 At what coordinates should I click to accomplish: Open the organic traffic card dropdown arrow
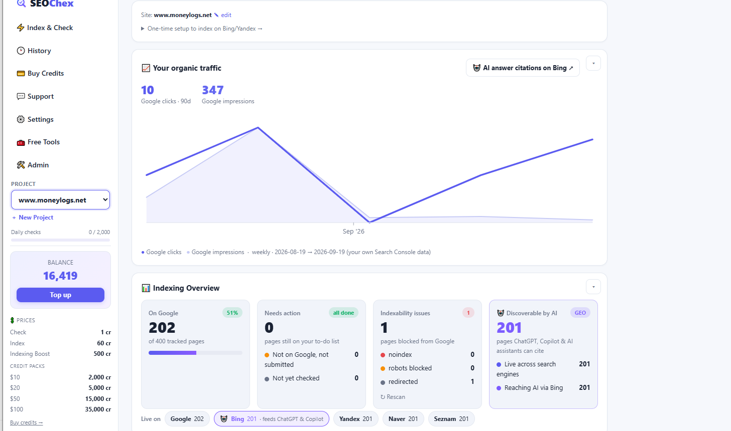593,63
